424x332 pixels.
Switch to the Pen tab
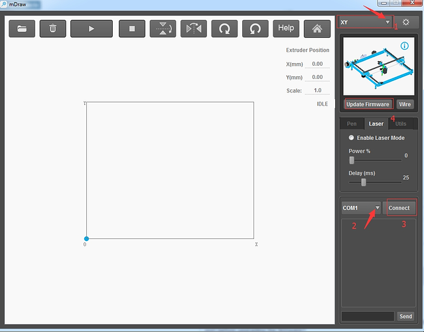(352, 124)
